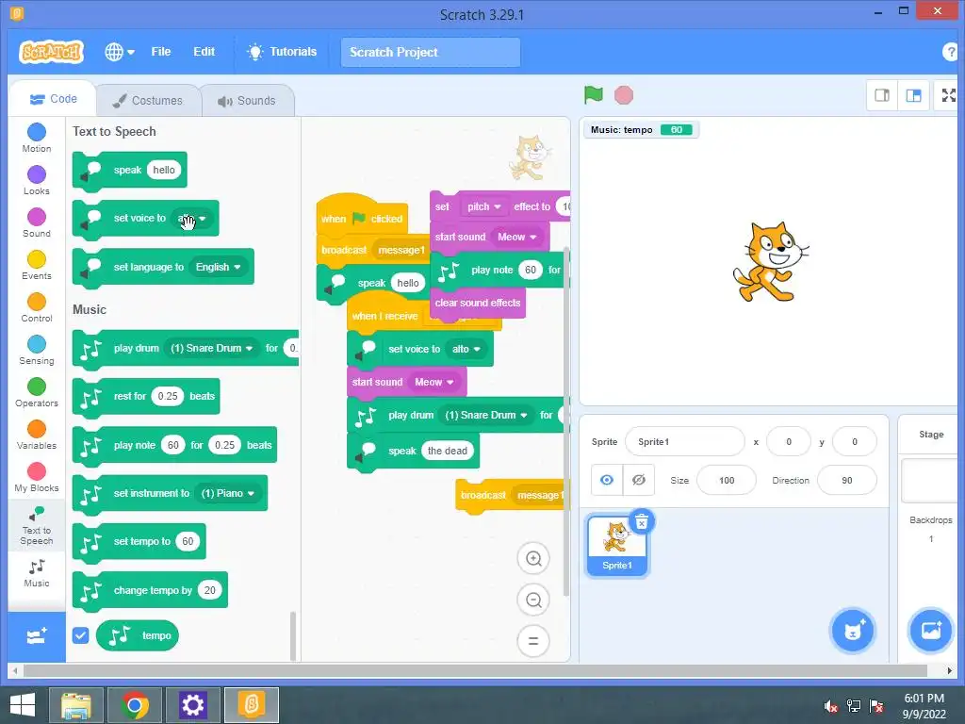The width and height of the screenshot is (965, 724).
Task: Click the hello field in palette speak block
Action: point(164,170)
